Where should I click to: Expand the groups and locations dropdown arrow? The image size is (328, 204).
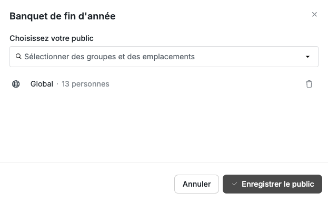307,57
